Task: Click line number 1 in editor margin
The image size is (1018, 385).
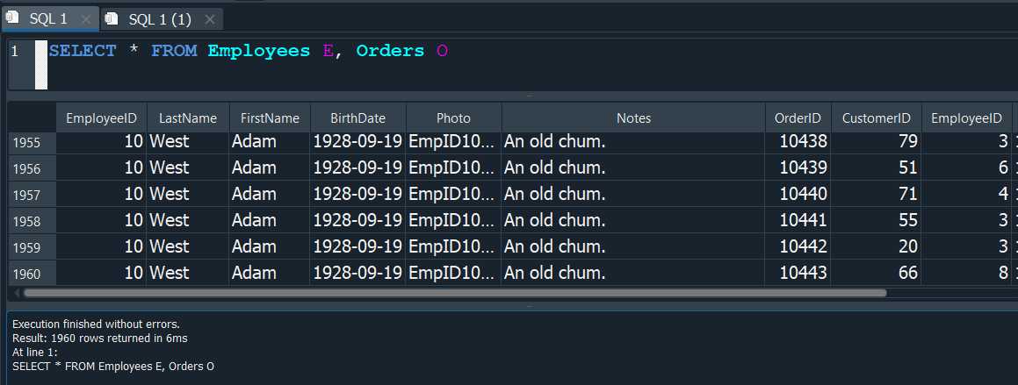Action: 15,52
